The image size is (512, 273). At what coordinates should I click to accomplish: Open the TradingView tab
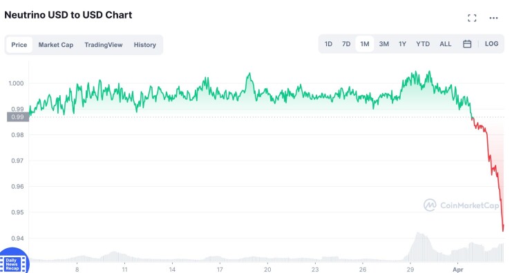[x=104, y=45]
